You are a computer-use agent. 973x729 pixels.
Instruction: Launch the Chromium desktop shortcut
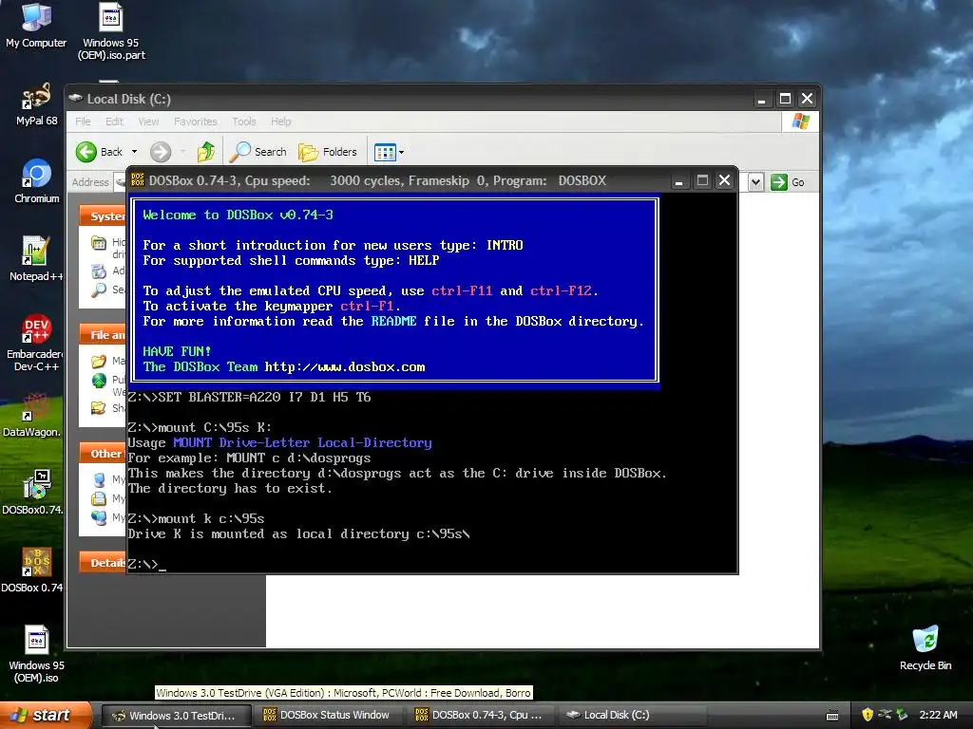point(37,181)
